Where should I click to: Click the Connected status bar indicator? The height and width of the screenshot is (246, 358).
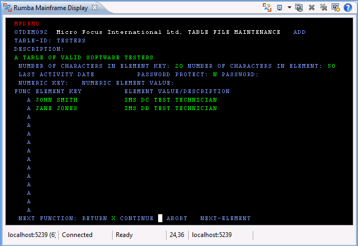pyautogui.click(x=77, y=235)
